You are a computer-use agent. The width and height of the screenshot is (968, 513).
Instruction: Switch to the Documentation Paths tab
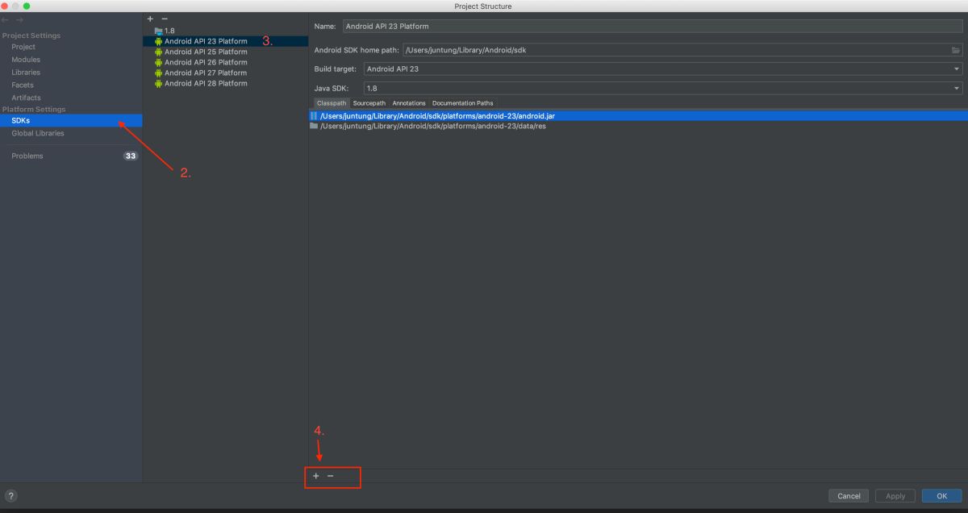(463, 103)
